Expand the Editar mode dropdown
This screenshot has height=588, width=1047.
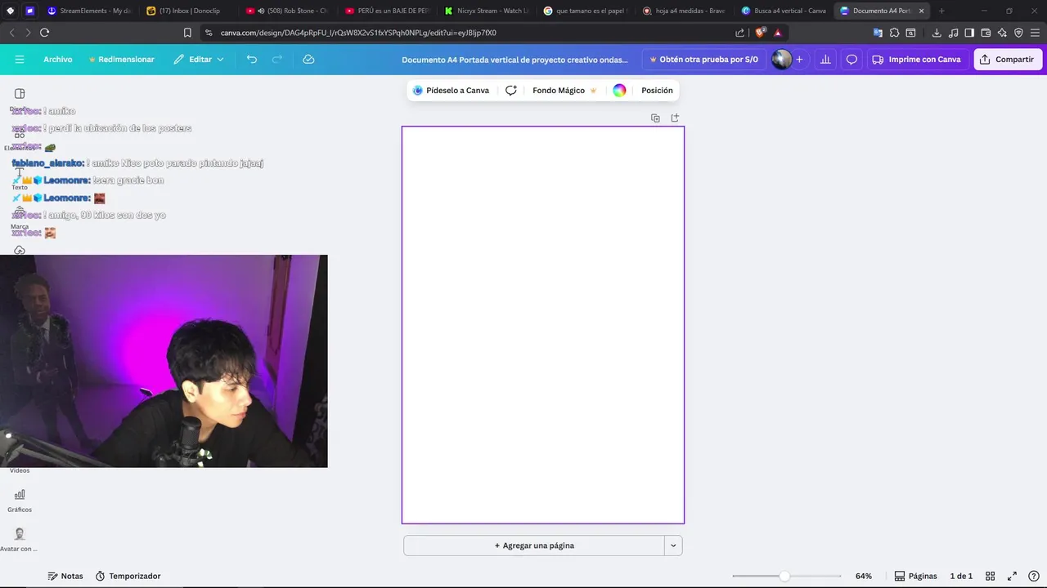pyautogui.click(x=199, y=60)
